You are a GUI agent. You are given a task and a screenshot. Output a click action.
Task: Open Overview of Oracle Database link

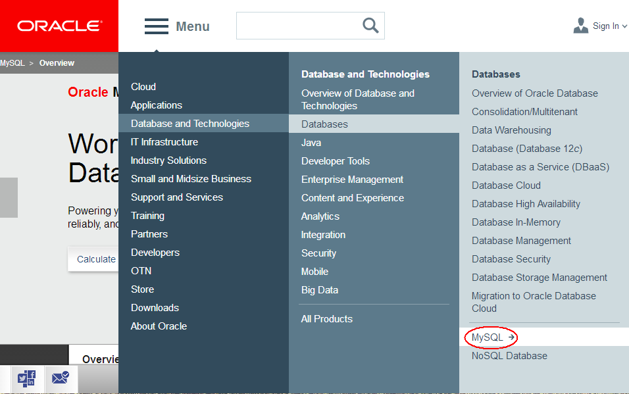[535, 93]
